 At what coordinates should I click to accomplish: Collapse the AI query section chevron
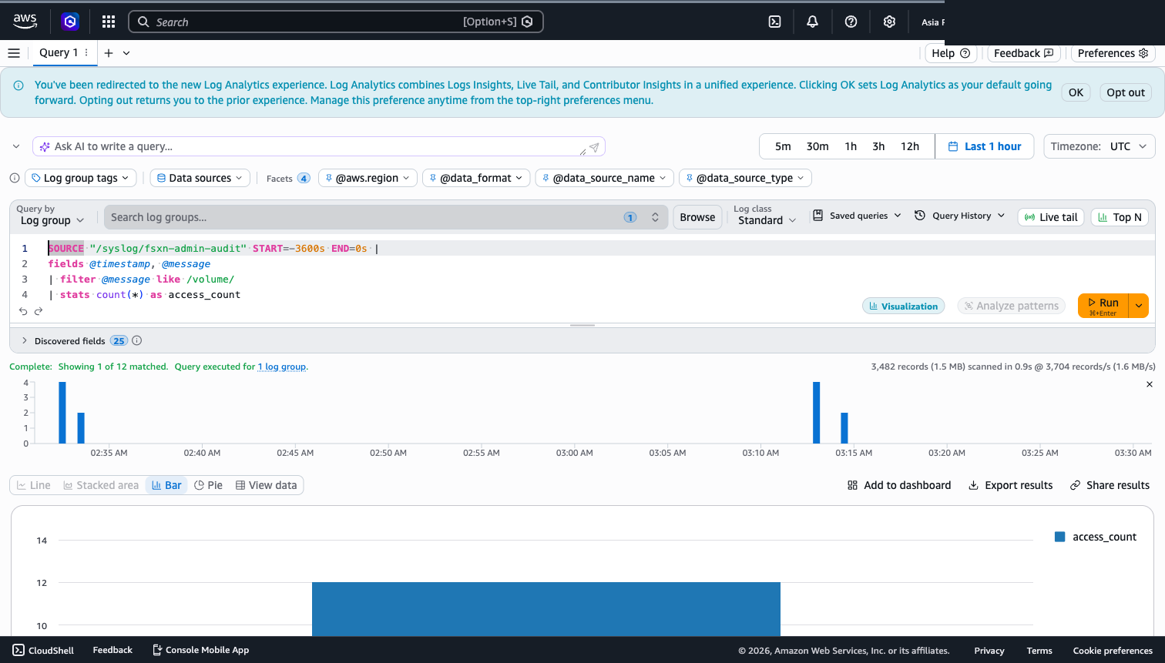(x=16, y=146)
